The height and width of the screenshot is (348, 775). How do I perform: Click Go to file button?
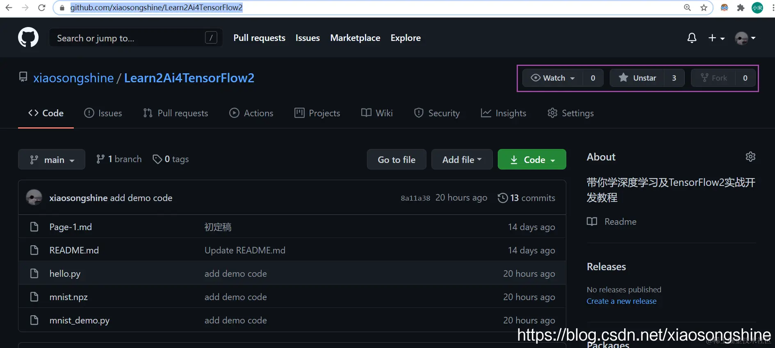point(397,159)
